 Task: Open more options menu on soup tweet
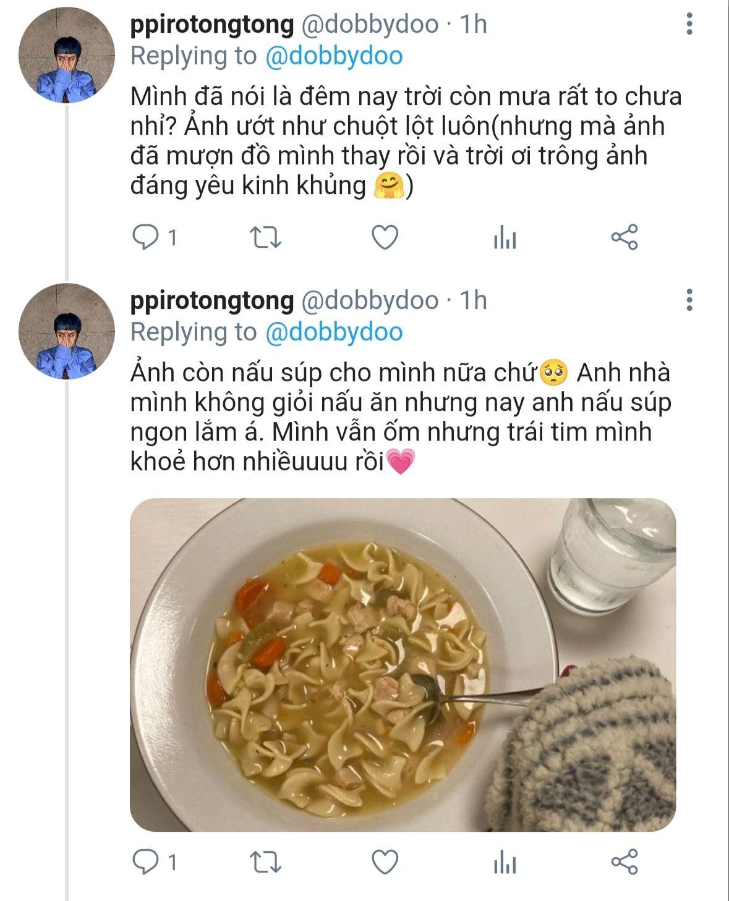689,300
